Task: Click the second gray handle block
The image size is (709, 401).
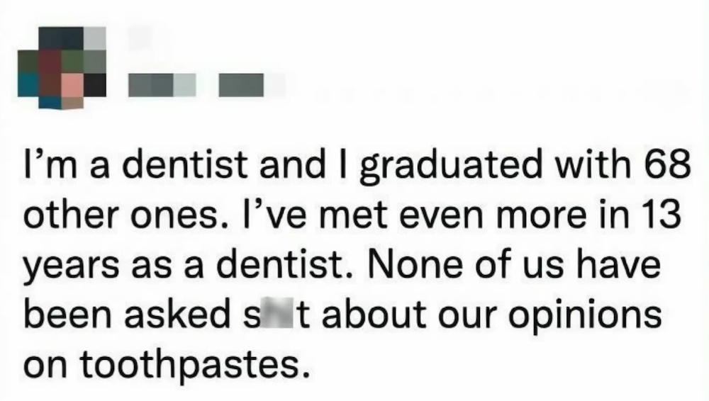Action: click(x=241, y=85)
